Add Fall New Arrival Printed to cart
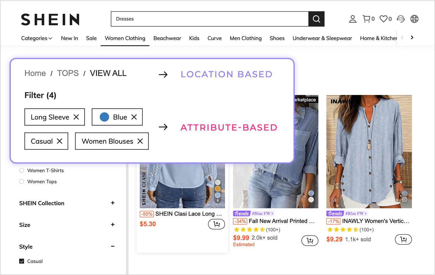Image resolution: width=435 pixels, height=275 pixels. pyautogui.click(x=310, y=241)
